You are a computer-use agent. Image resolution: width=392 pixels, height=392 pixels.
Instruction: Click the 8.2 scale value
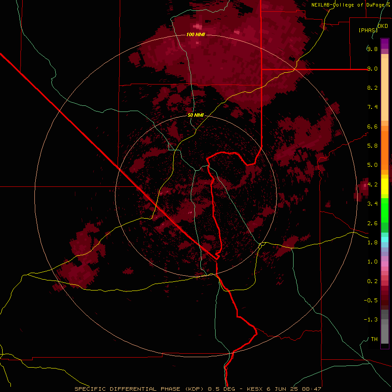click(x=372, y=88)
